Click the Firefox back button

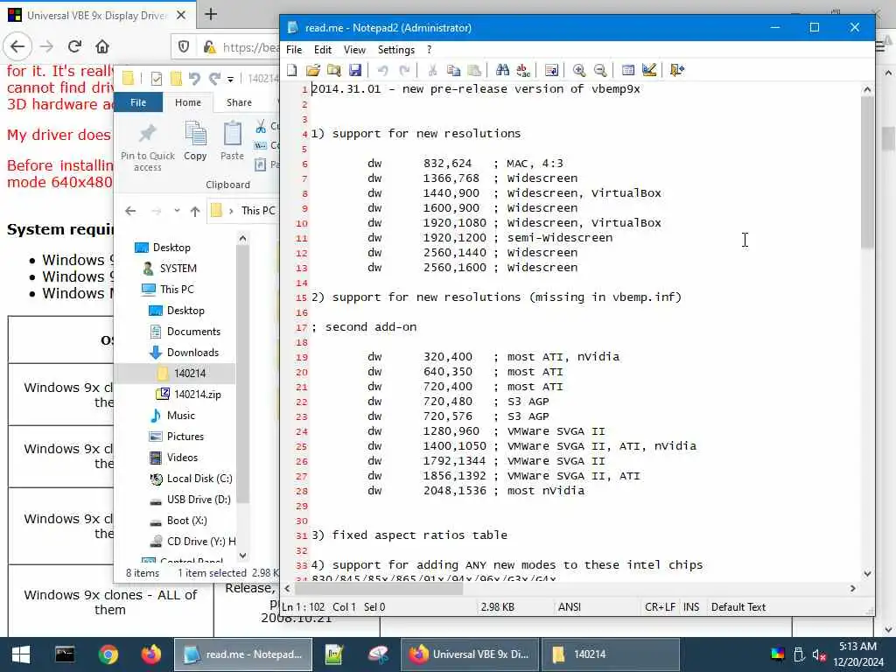(x=17, y=46)
